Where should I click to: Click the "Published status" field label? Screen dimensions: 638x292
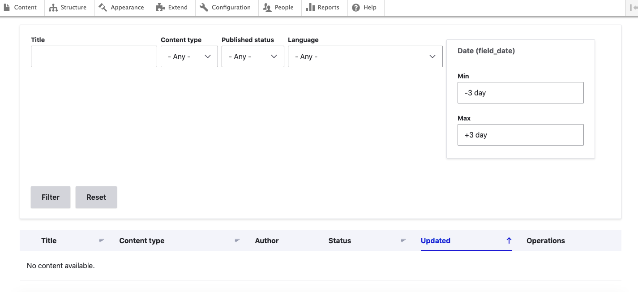(248, 40)
